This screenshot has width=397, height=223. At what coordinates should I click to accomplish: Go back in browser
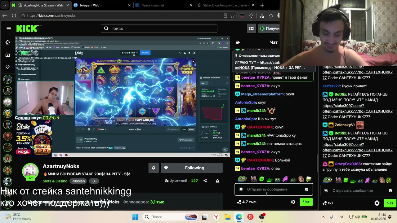tap(4, 15)
